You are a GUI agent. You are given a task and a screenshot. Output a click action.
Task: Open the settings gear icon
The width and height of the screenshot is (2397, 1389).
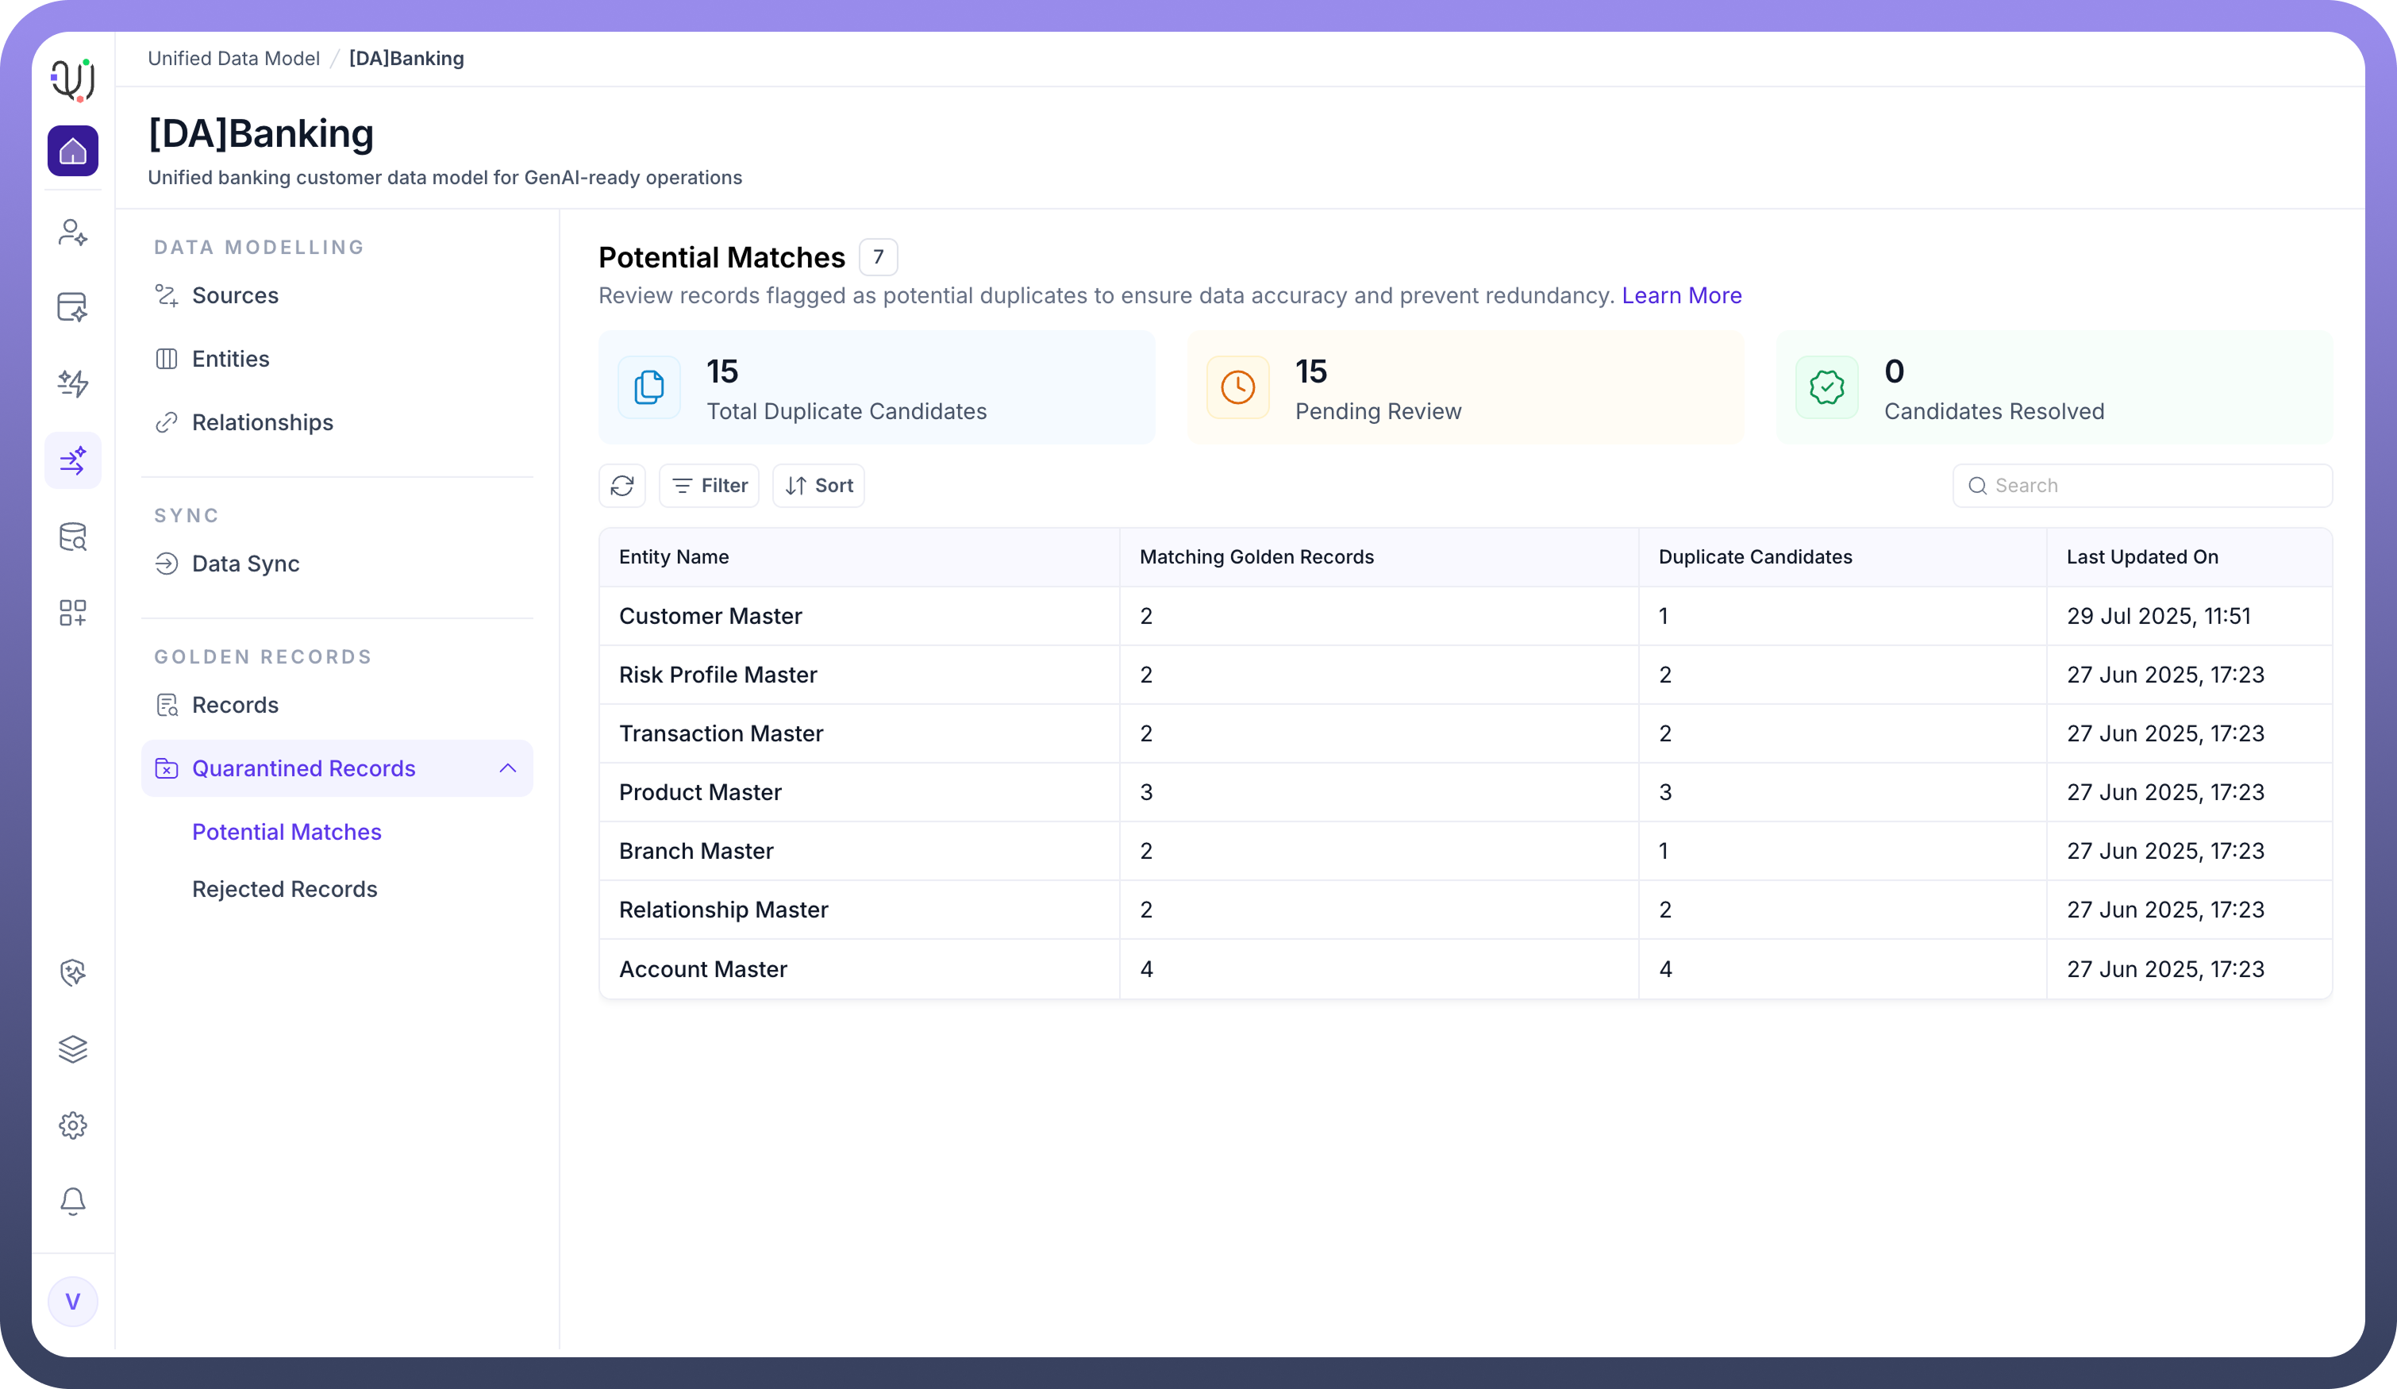click(x=72, y=1125)
